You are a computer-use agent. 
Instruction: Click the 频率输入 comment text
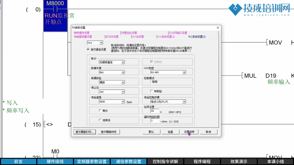279,82
